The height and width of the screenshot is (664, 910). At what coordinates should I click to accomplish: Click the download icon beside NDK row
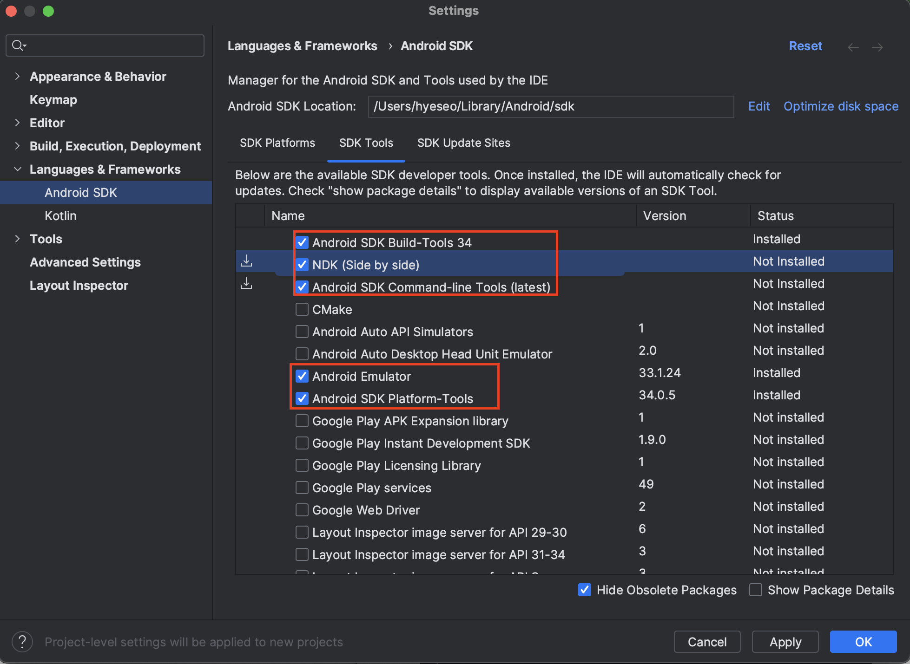[x=246, y=261]
